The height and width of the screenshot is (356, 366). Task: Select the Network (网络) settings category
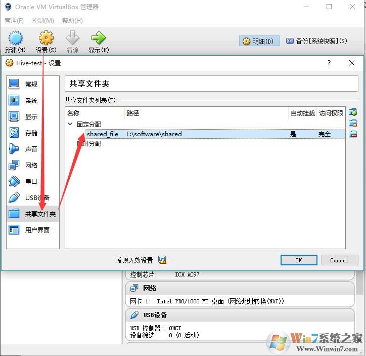pyautogui.click(x=33, y=165)
